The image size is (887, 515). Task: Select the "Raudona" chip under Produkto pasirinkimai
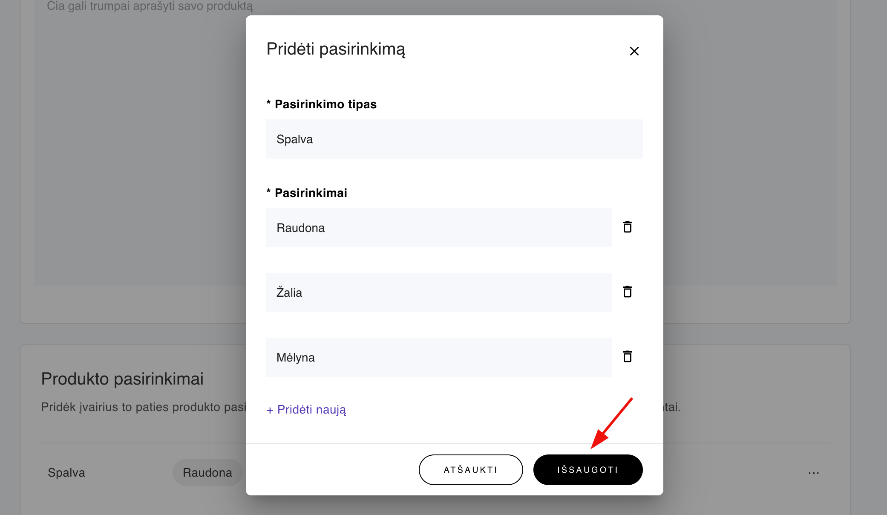tap(207, 472)
